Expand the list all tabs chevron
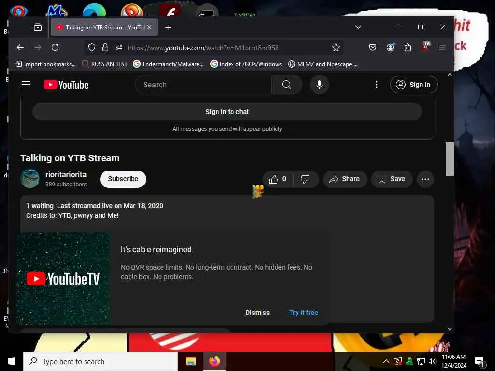Viewport: 495px width, 371px height. tap(358, 27)
